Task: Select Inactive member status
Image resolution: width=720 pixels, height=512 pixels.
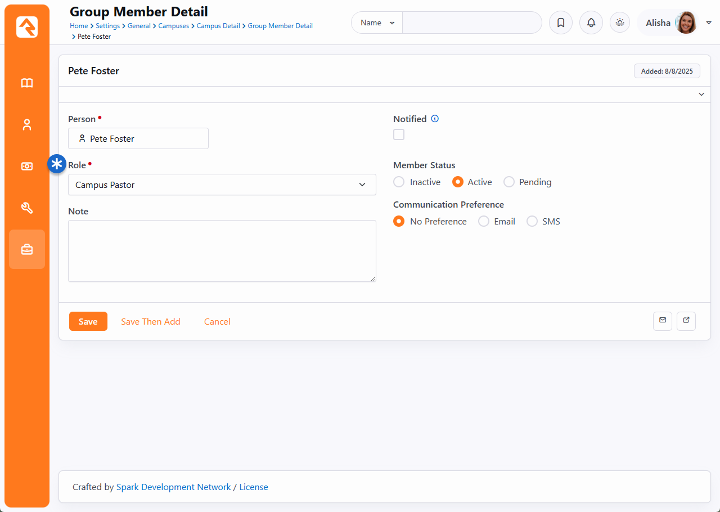Action: pos(399,182)
